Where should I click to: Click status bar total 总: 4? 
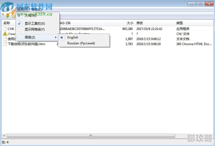point(5,142)
